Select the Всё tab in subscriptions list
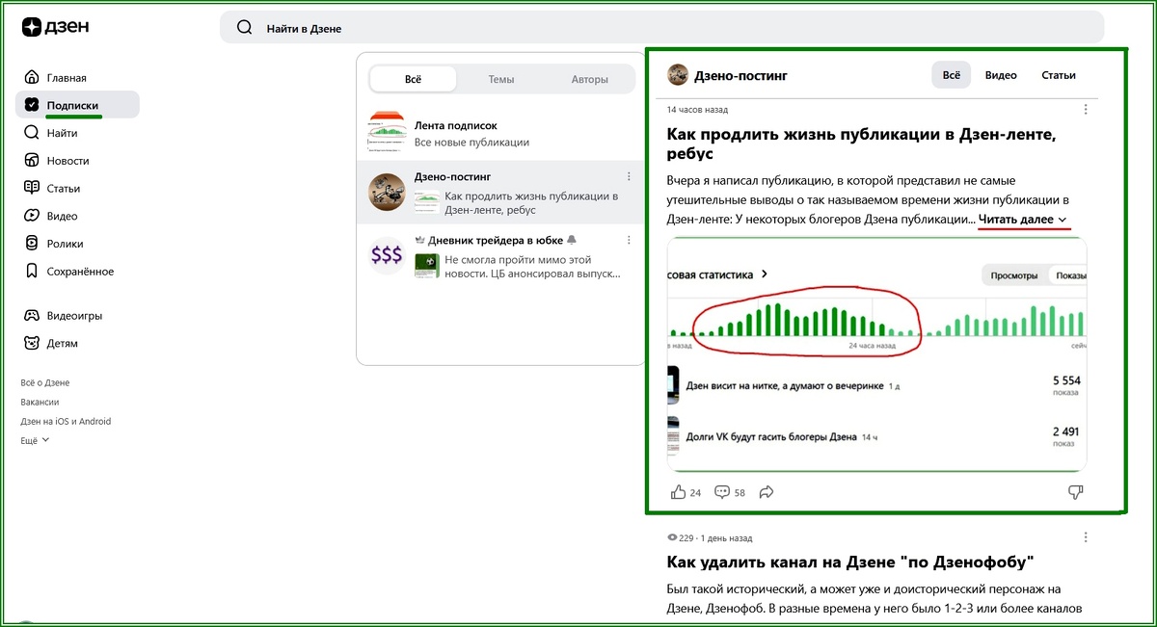Image resolution: width=1157 pixels, height=627 pixels. tap(413, 79)
